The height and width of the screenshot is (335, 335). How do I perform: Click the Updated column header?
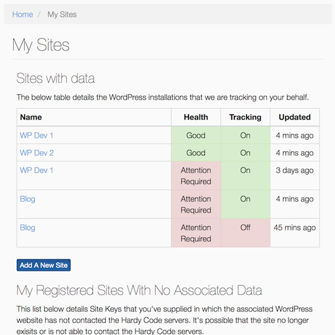pyautogui.click(x=295, y=117)
